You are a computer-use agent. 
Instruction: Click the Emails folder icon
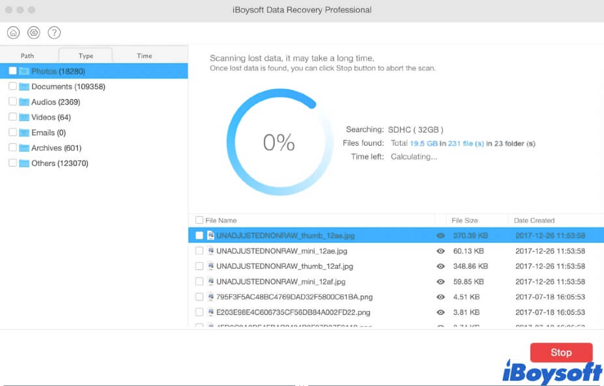pyautogui.click(x=24, y=133)
